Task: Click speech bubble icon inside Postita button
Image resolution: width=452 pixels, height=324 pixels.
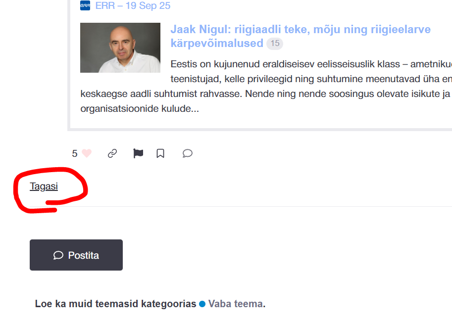Action: [x=58, y=255]
